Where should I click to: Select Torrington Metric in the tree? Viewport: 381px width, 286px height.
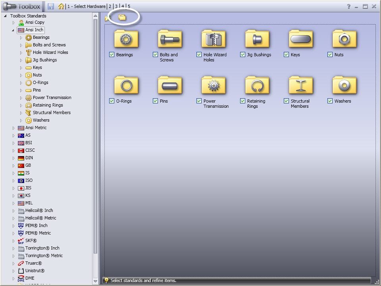point(40,255)
